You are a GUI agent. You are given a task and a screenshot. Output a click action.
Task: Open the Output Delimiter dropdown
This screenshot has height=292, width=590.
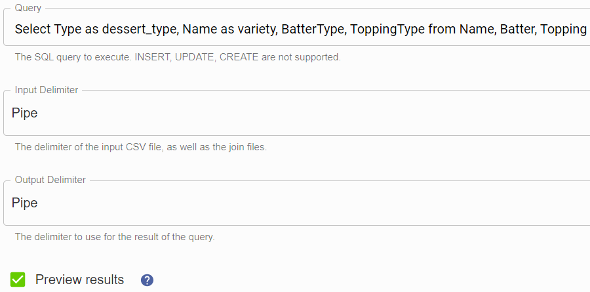(297, 203)
